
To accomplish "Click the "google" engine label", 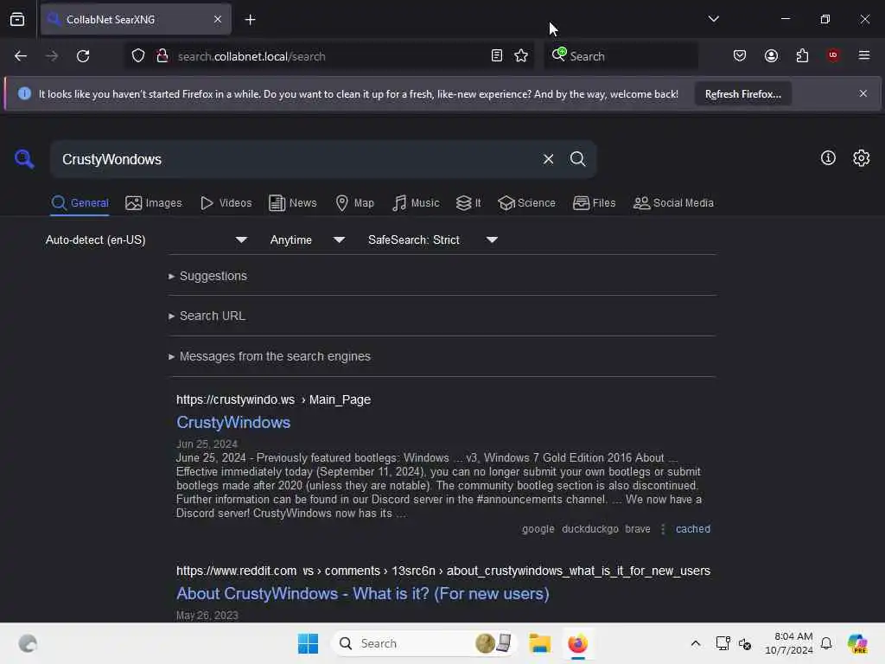I will point(538,529).
